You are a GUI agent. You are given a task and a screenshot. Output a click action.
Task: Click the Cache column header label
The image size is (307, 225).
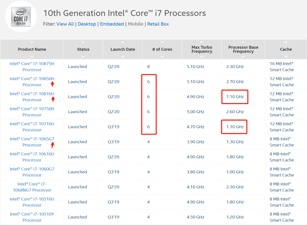(x=286, y=49)
